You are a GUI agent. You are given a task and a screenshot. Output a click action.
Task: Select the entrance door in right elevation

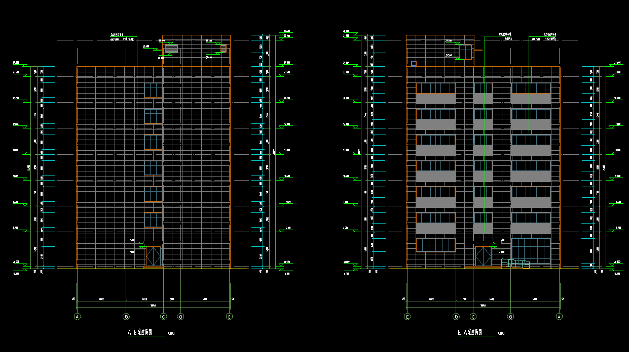(x=483, y=256)
